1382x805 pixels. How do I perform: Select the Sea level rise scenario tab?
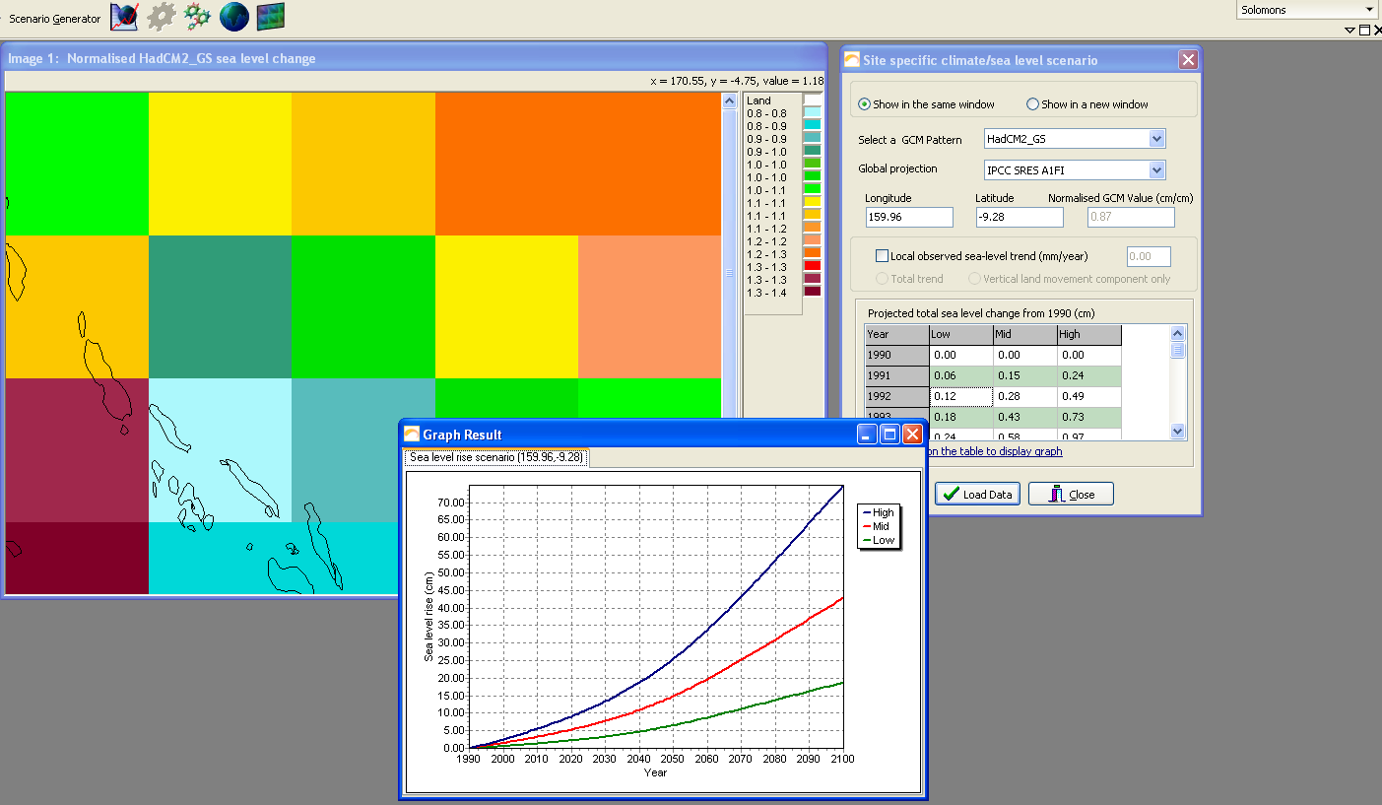[x=496, y=457]
